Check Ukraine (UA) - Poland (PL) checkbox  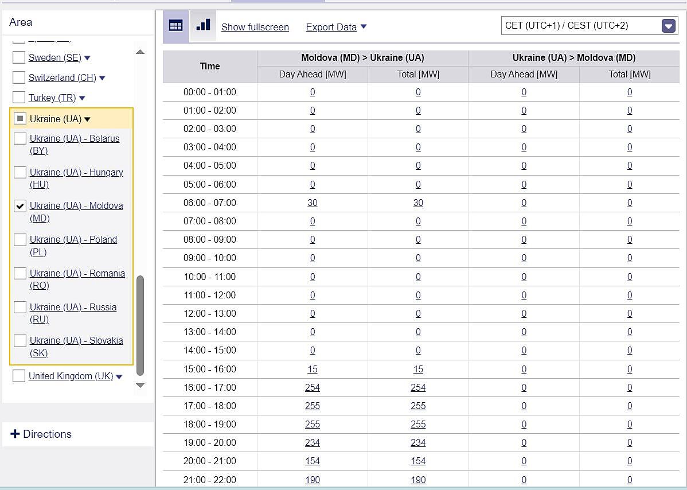[x=20, y=240]
